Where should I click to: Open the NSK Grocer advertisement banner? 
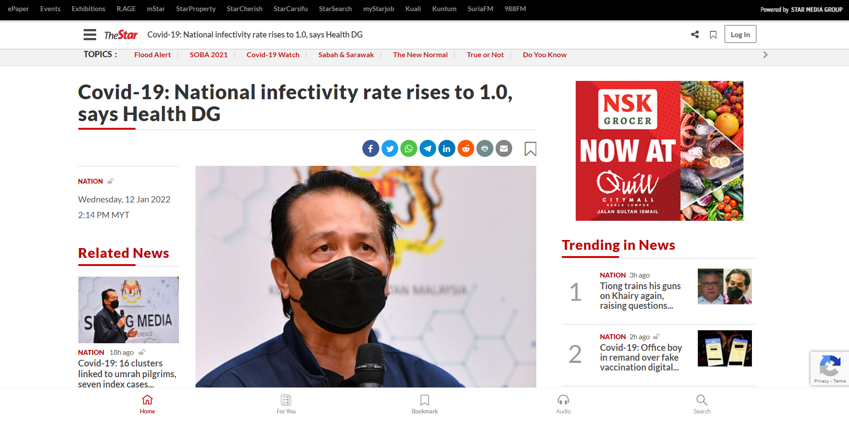[x=659, y=151]
